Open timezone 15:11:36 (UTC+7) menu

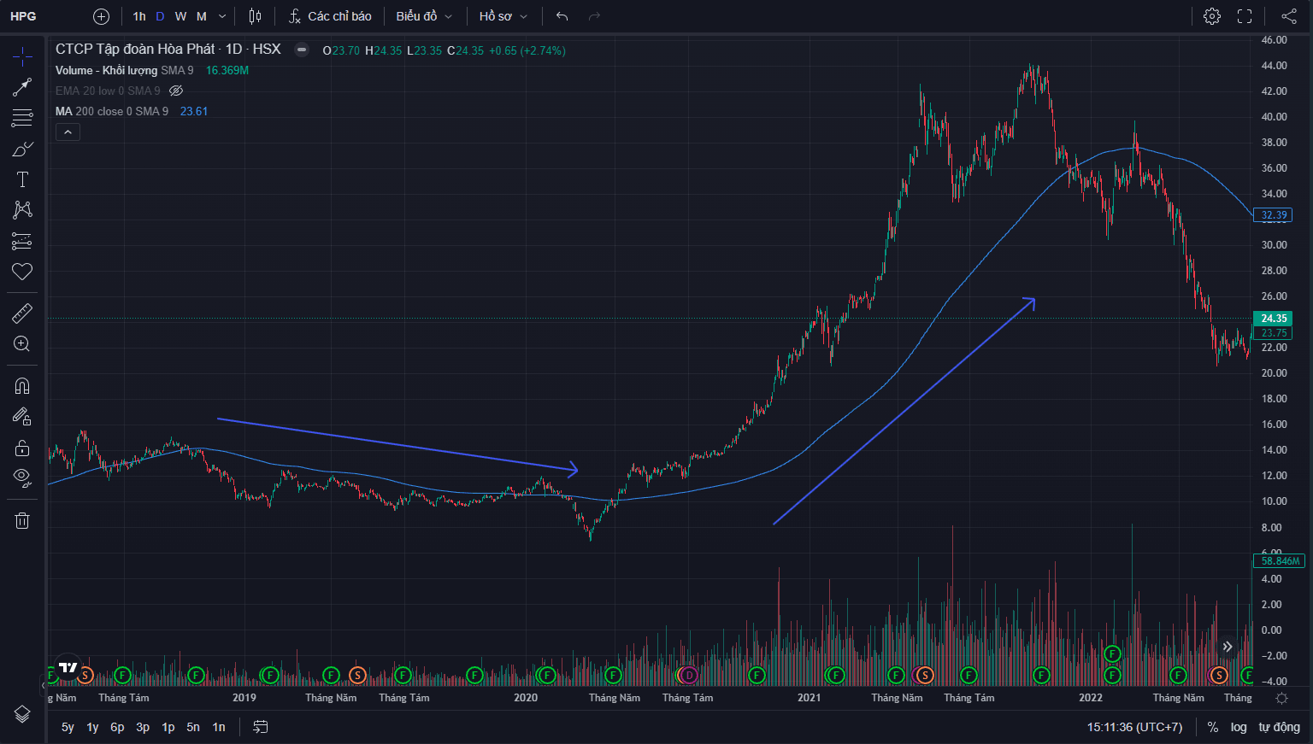tap(1134, 727)
